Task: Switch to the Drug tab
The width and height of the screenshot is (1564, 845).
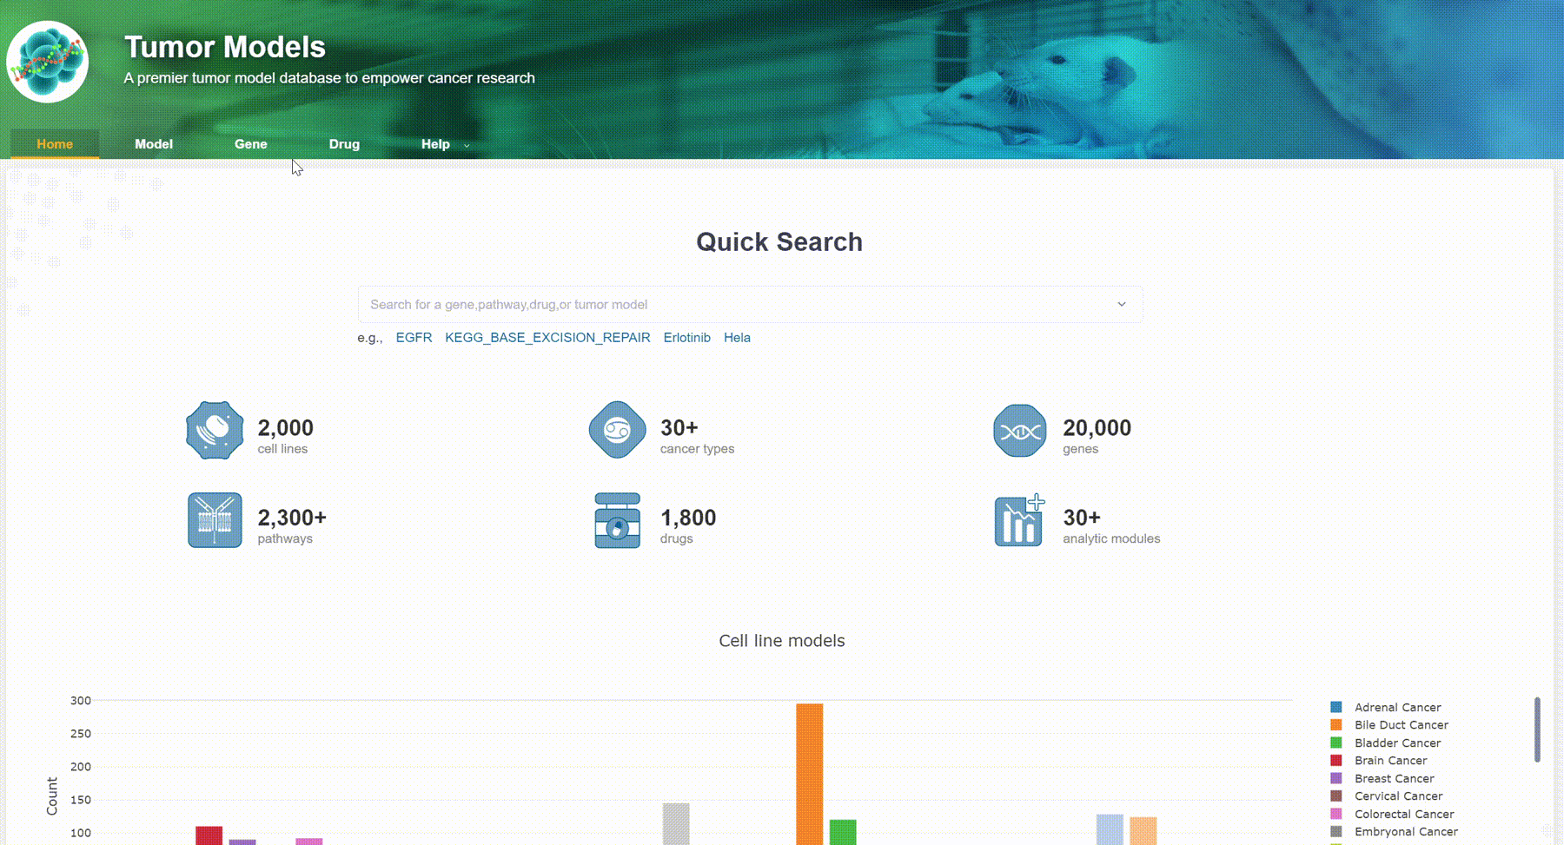Action: [344, 144]
